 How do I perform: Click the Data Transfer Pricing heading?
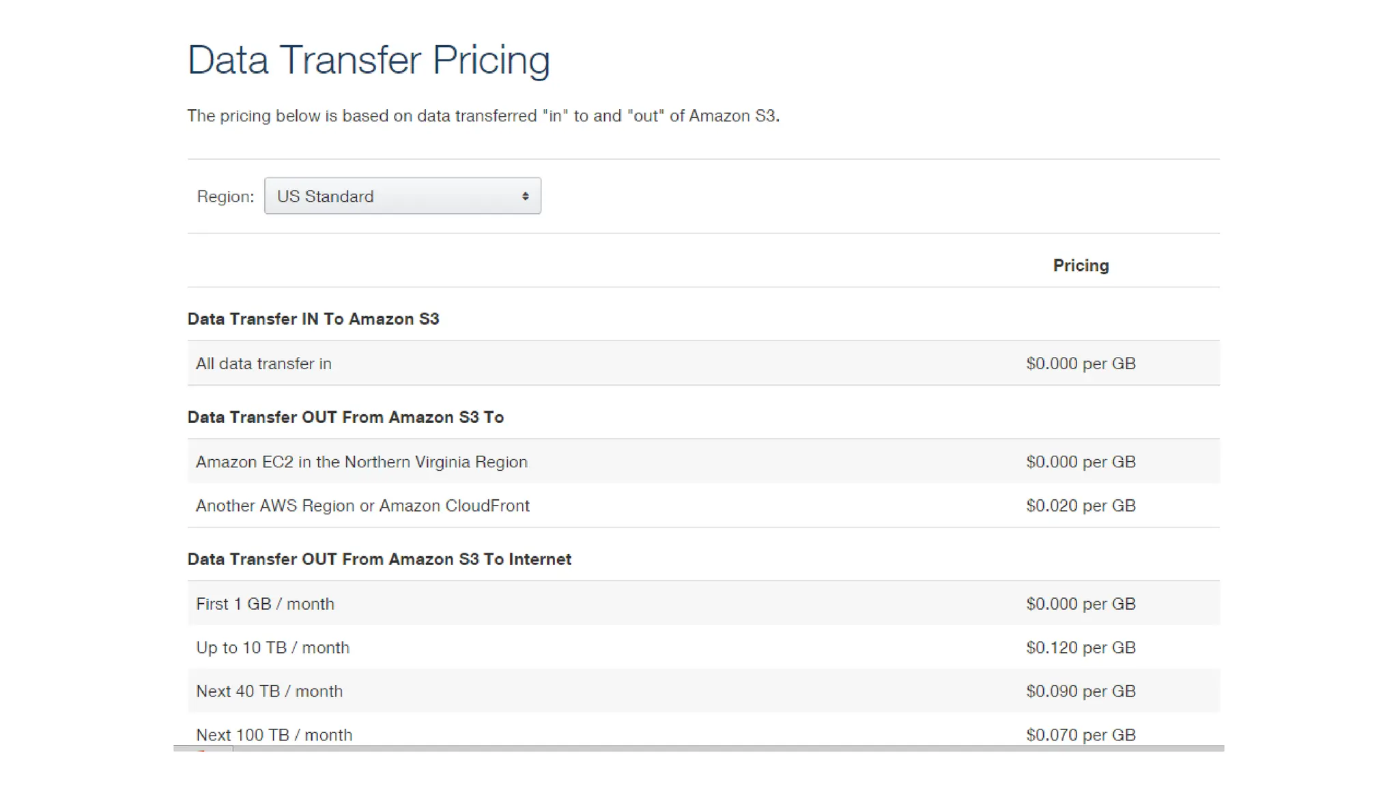(369, 60)
